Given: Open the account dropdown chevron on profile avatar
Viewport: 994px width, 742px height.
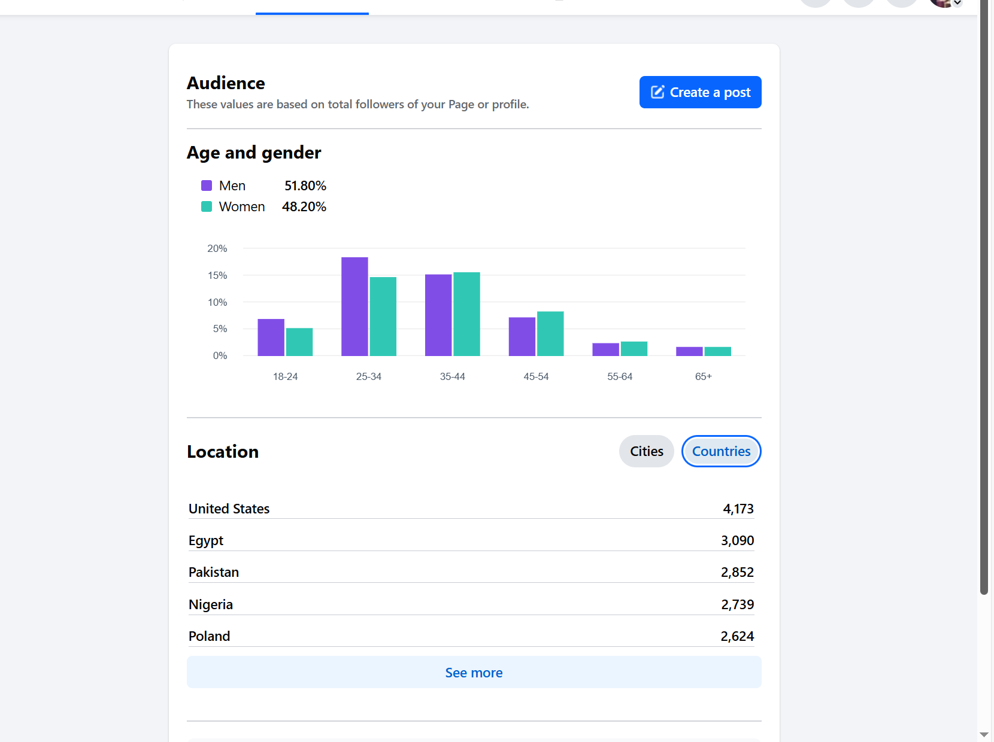Looking at the screenshot, I should [957, 3].
